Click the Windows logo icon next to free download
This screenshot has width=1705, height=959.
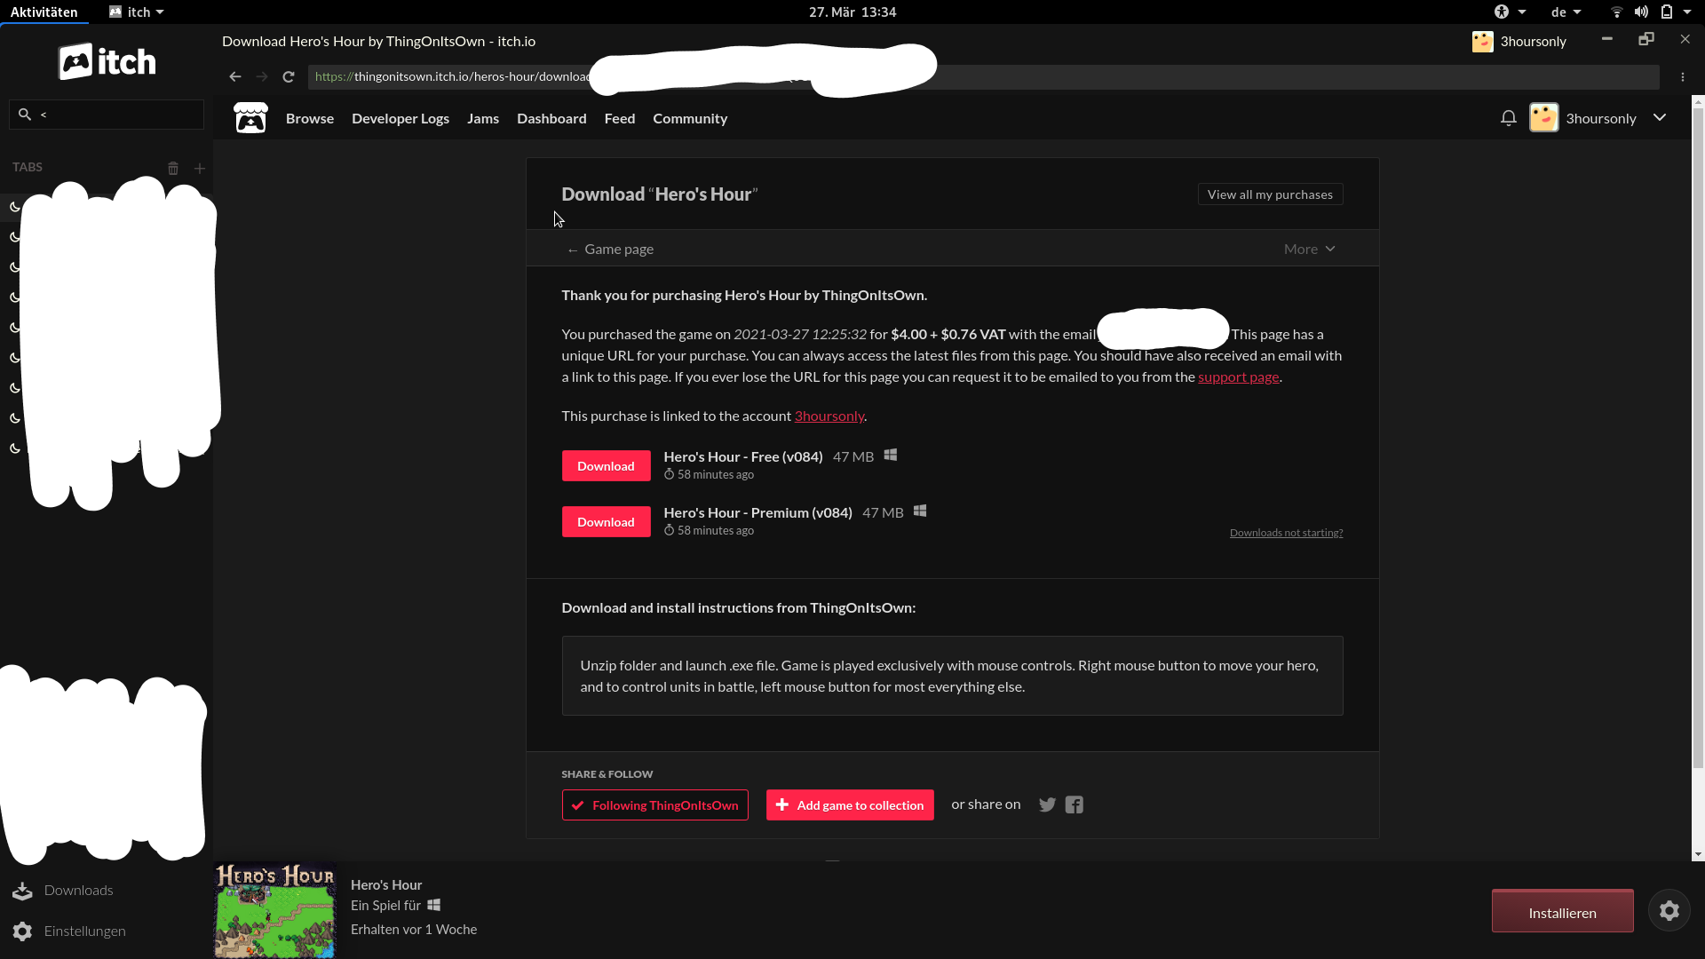click(x=892, y=456)
